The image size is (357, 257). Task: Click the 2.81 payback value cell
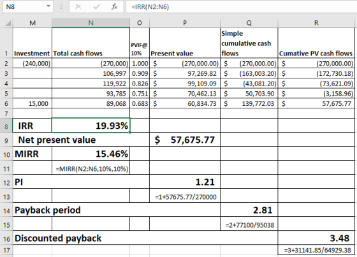click(249, 210)
